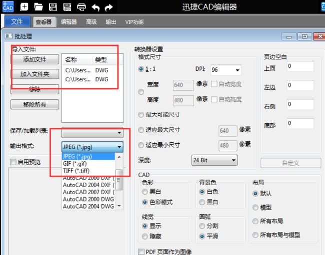
Task: Open the 文件 menu
Action: [17, 21]
